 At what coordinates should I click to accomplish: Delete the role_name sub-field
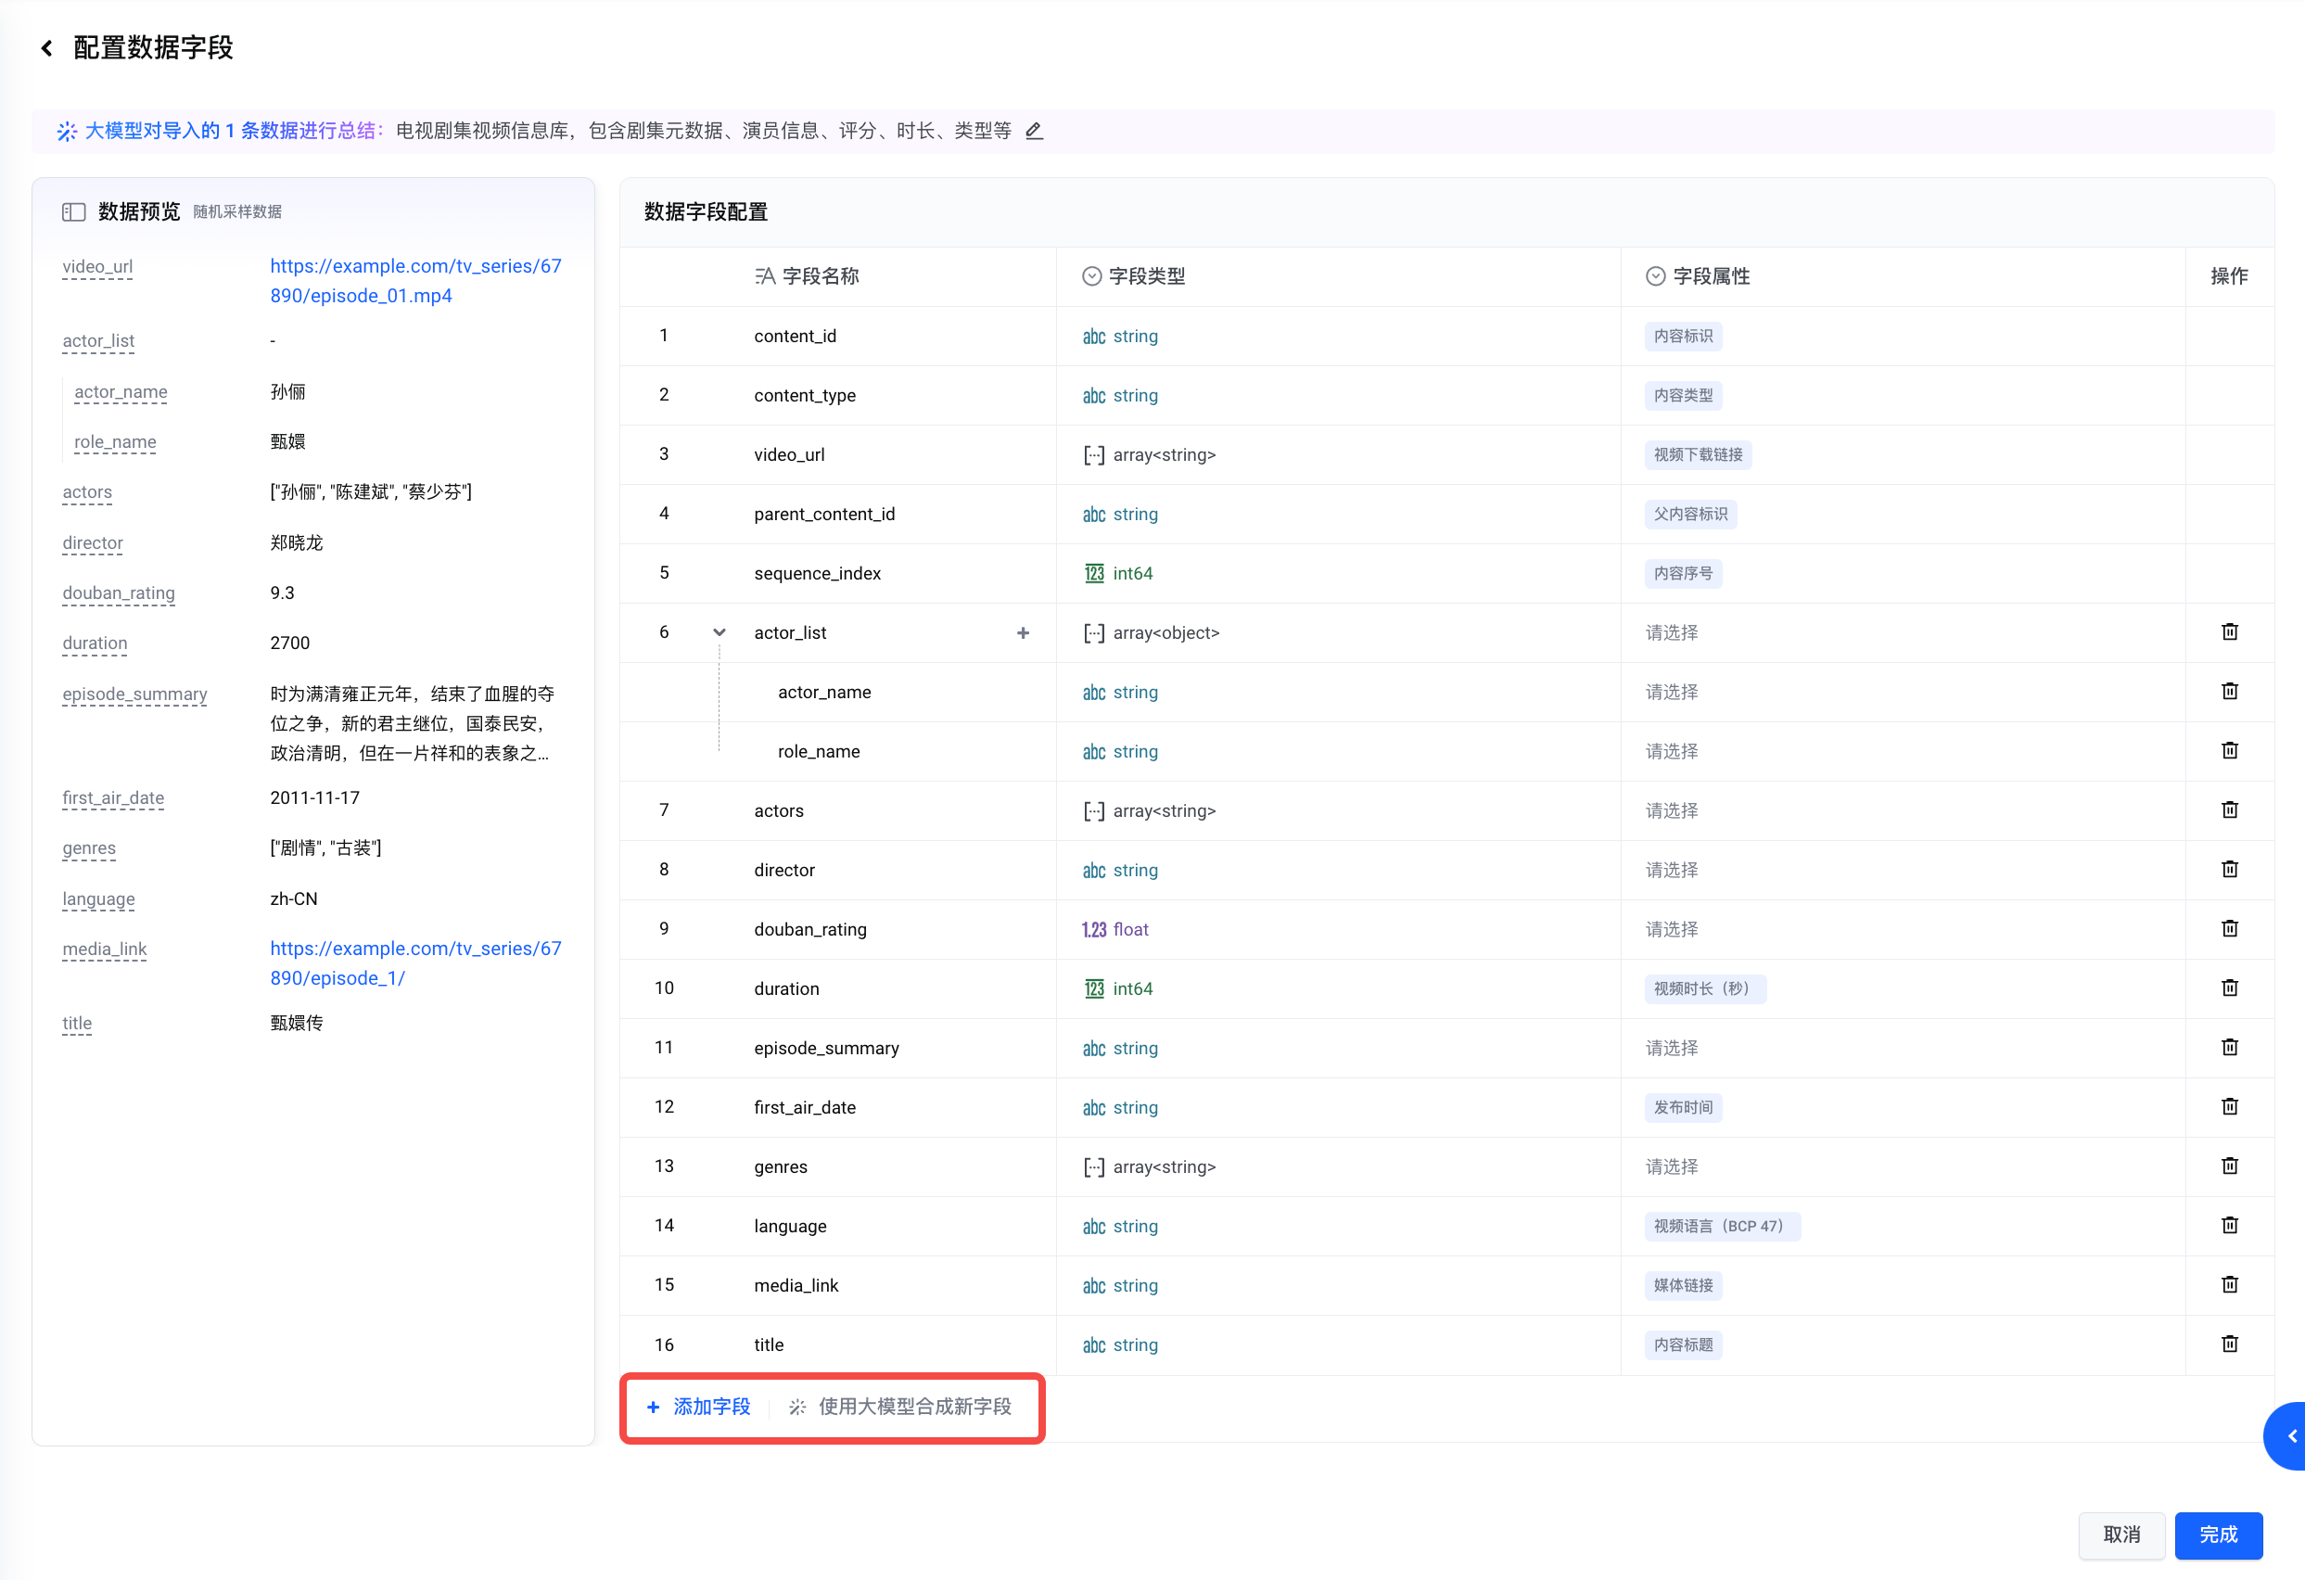pos(2229,751)
